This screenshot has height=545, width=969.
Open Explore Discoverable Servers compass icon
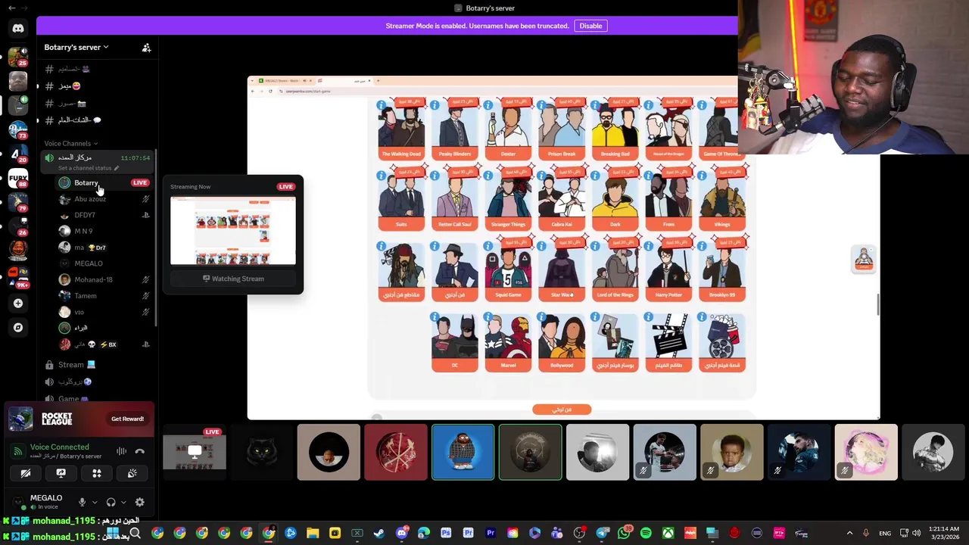pos(18,328)
